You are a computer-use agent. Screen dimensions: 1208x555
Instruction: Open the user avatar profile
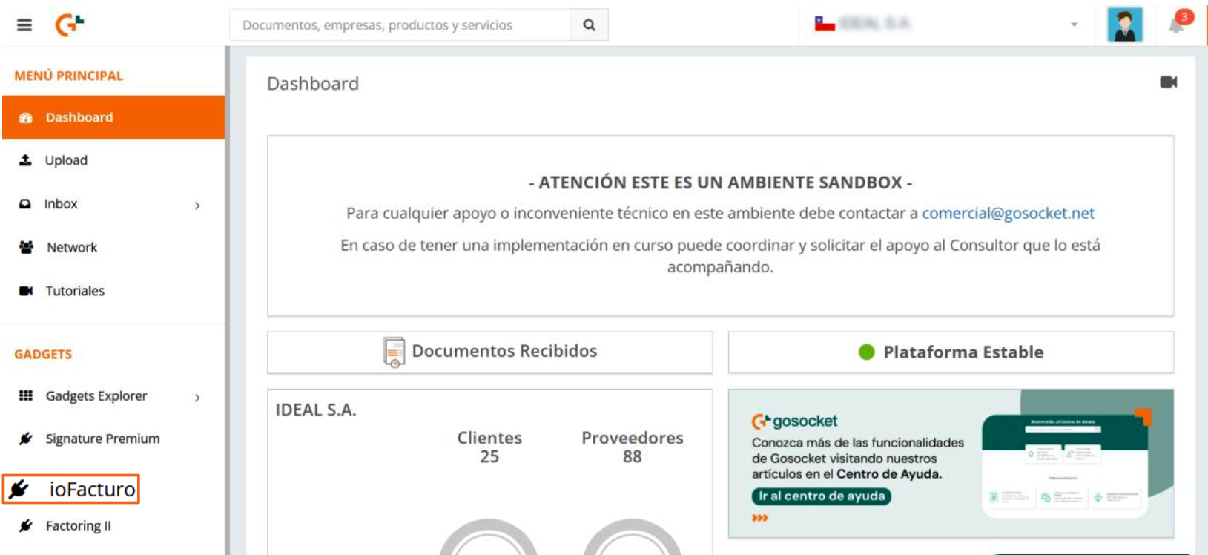click(x=1124, y=24)
